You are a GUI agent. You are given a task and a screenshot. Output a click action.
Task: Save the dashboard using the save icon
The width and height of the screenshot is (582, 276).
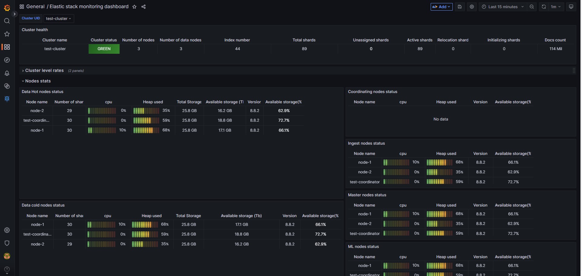[460, 7]
